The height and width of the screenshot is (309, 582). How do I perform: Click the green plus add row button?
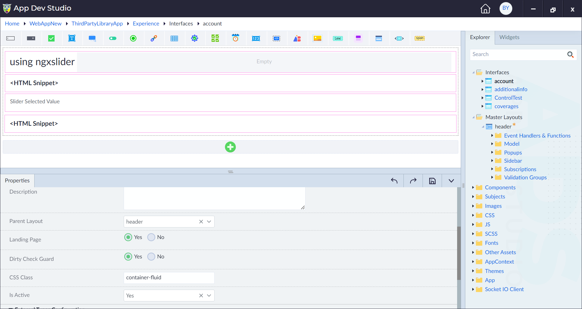[230, 147]
